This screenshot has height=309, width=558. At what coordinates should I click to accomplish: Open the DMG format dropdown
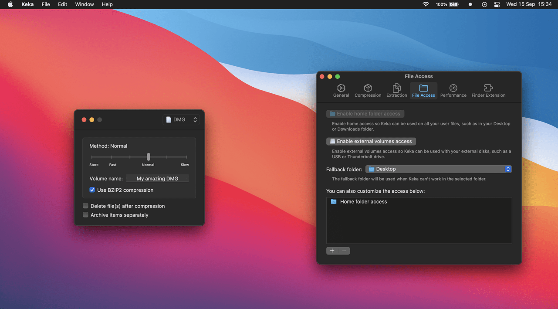coord(181,119)
